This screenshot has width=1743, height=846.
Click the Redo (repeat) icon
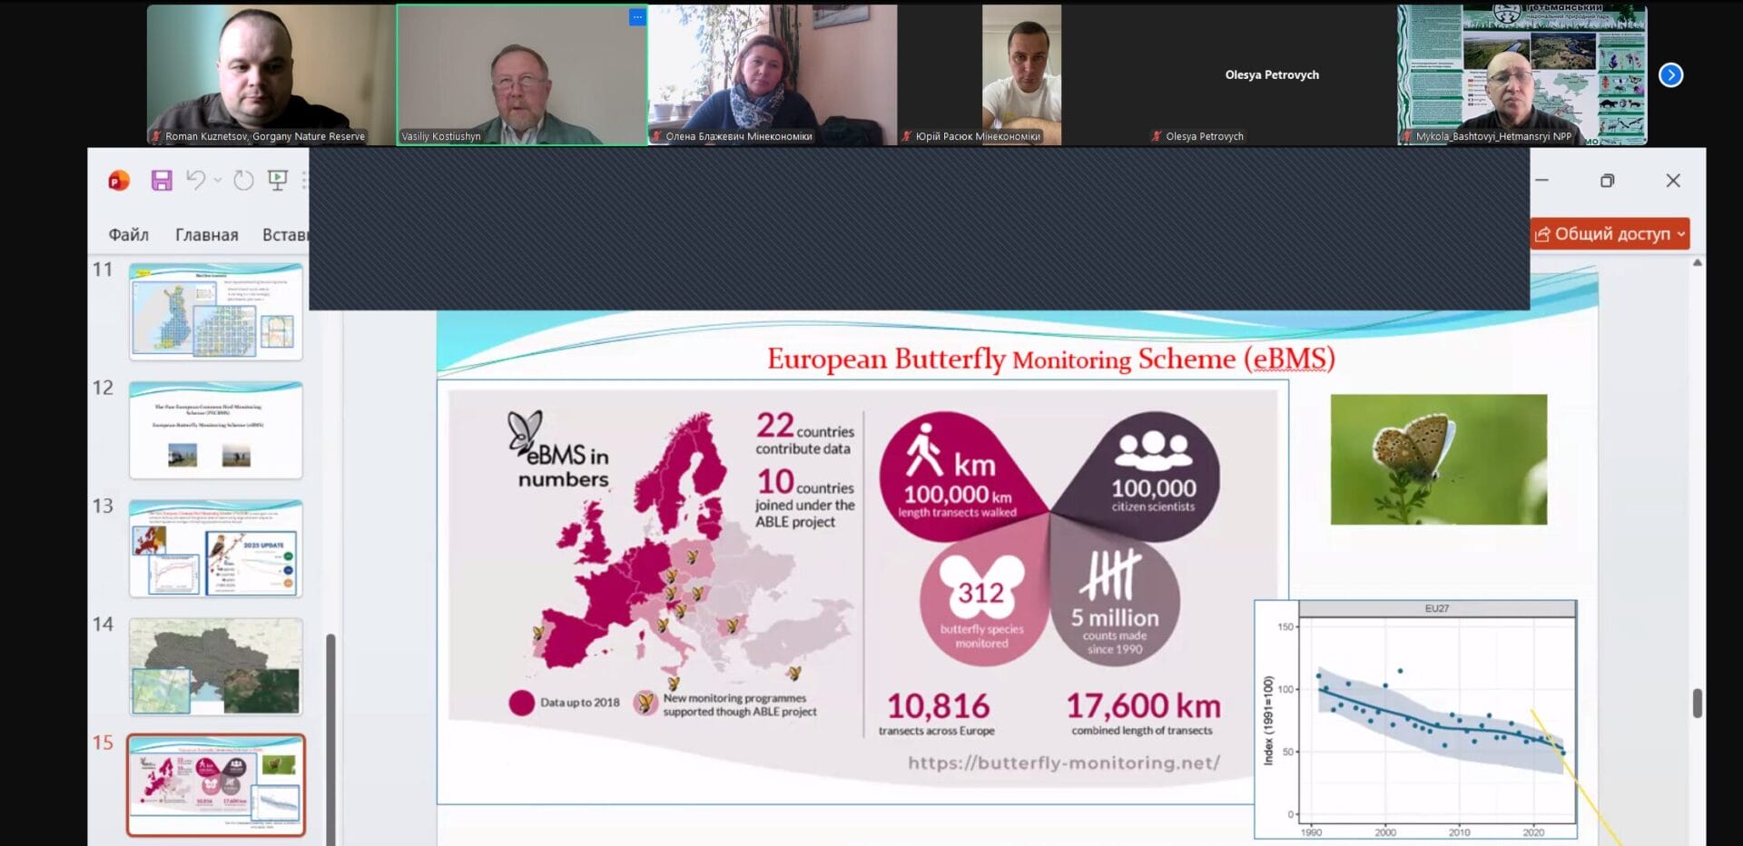243,181
